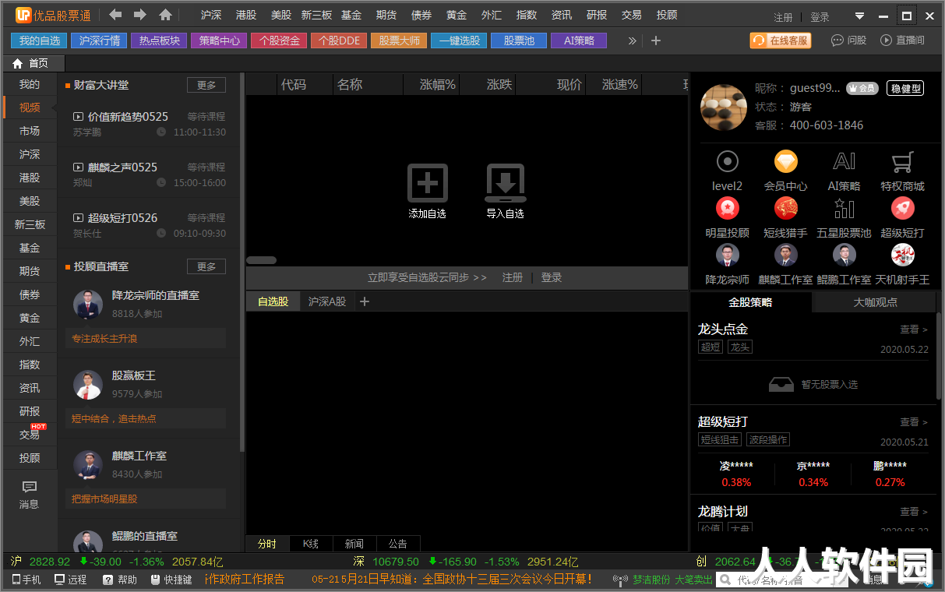Enter 股赢板王 live room
Viewport: 945px width, 592px height.
click(x=134, y=375)
